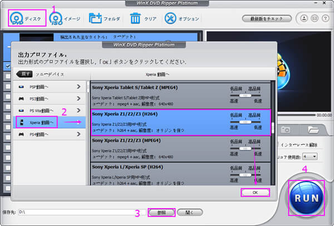Click the 保存先 path field

[82, 212]
